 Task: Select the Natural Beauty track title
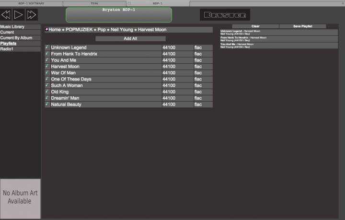click(66, 104)
